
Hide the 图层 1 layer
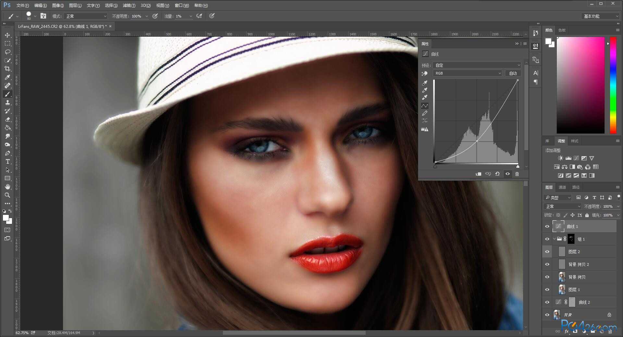pos(547,290)
